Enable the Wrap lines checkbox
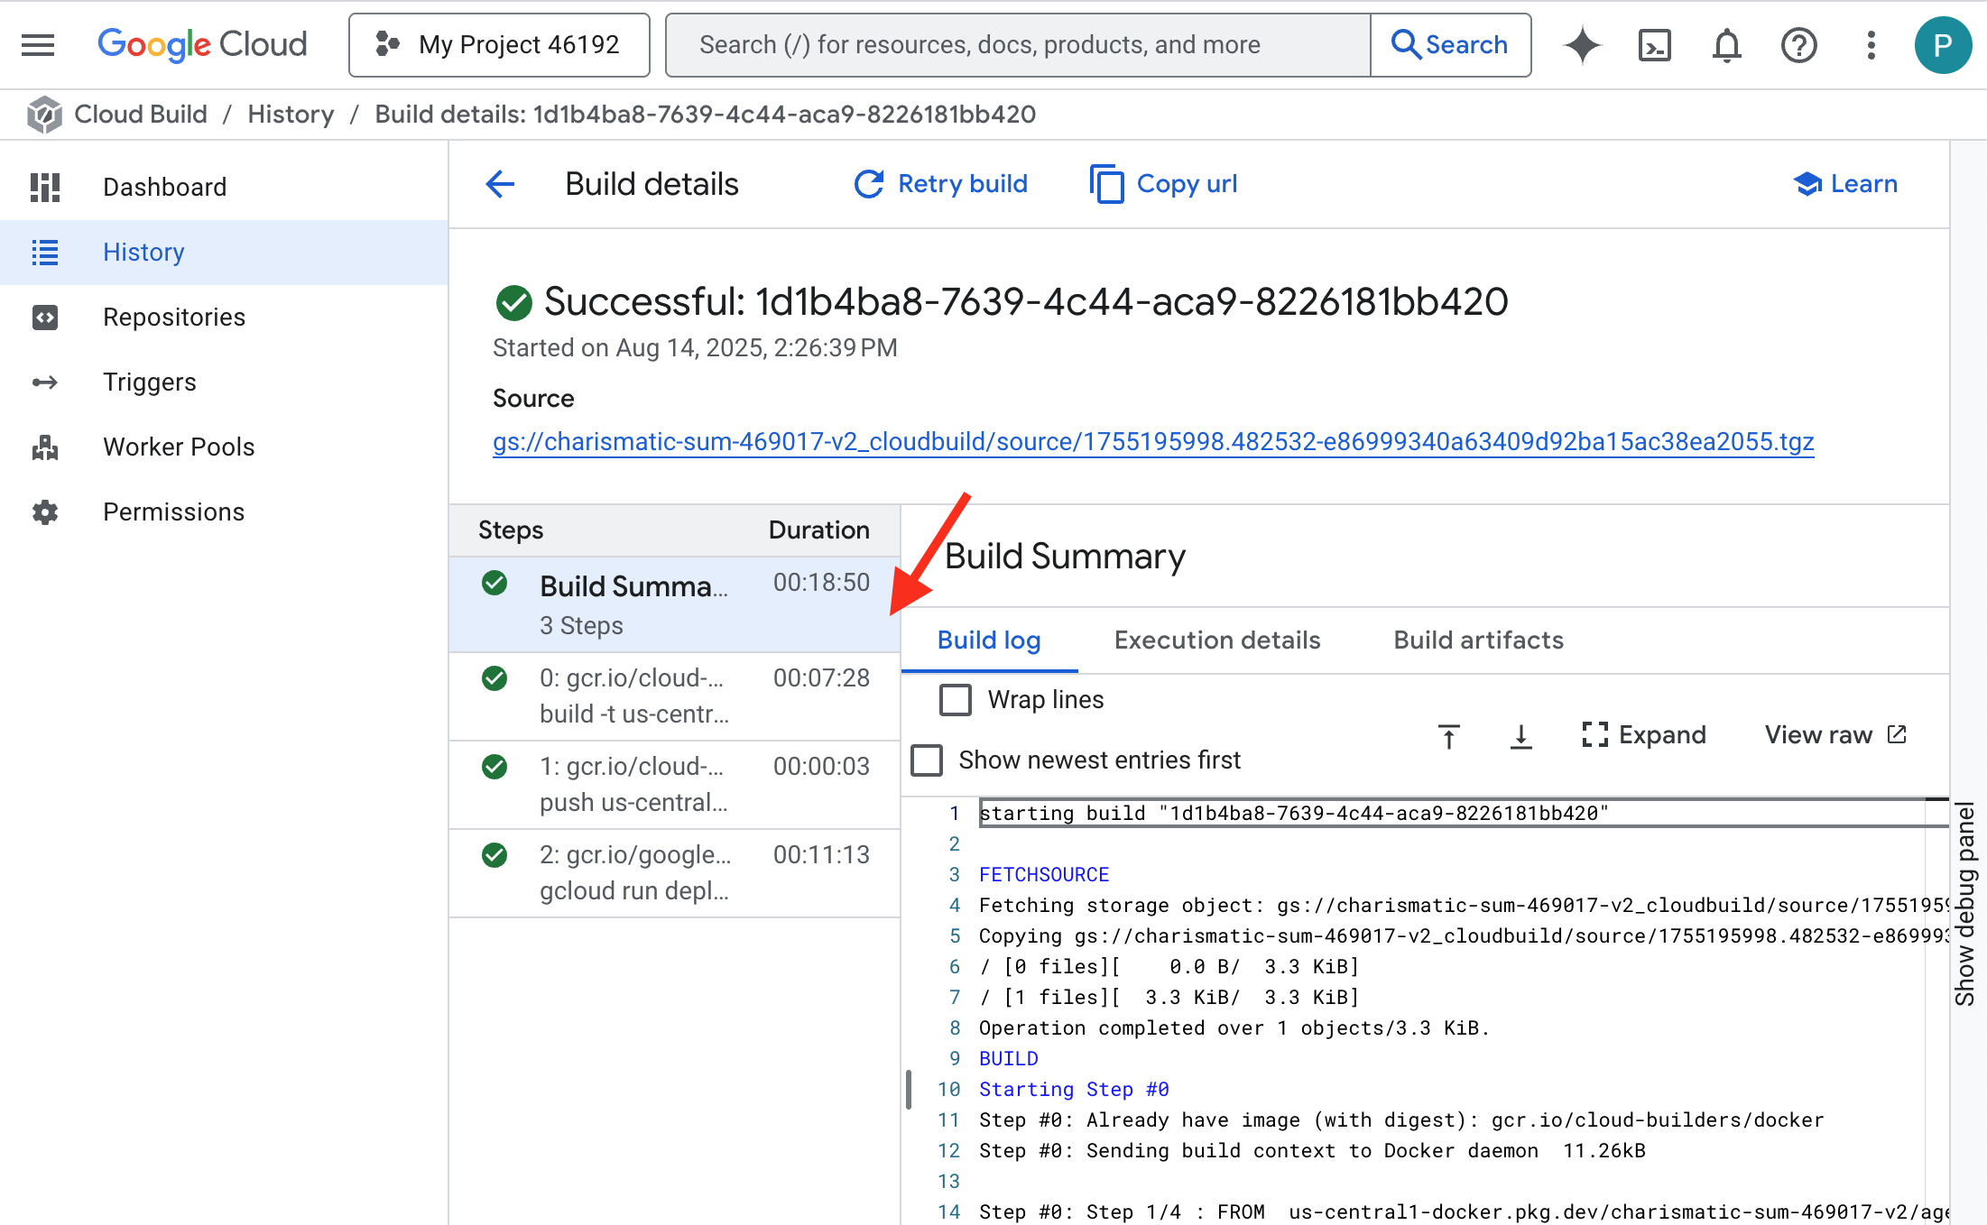The width and height of the screenshot is (1987, 1225). (956, 699)
